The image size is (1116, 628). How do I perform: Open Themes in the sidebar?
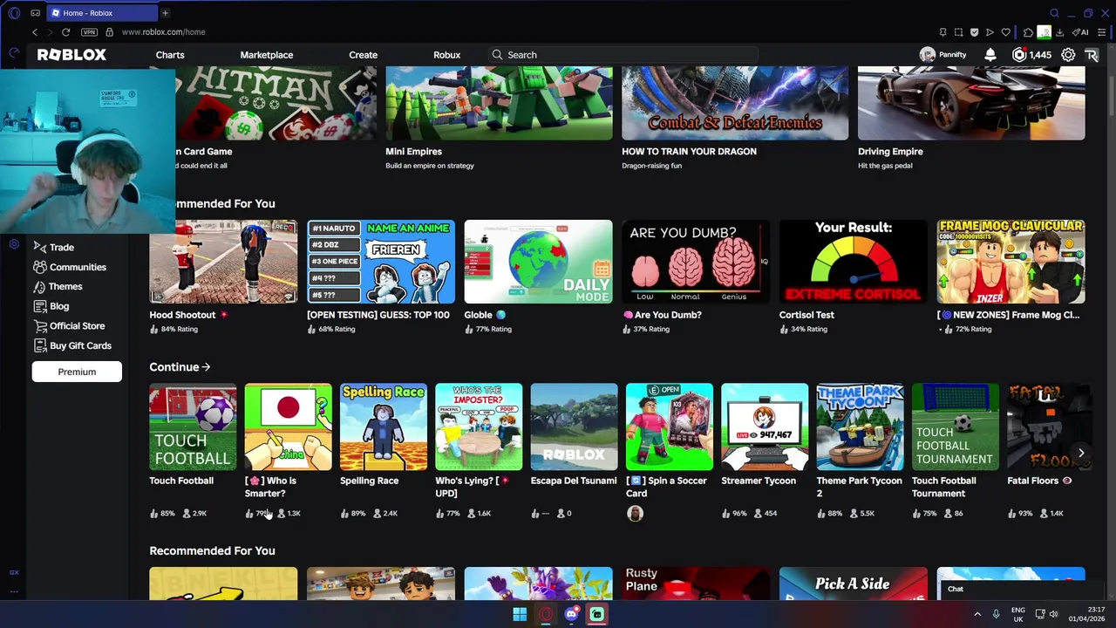tap(65, 287)
